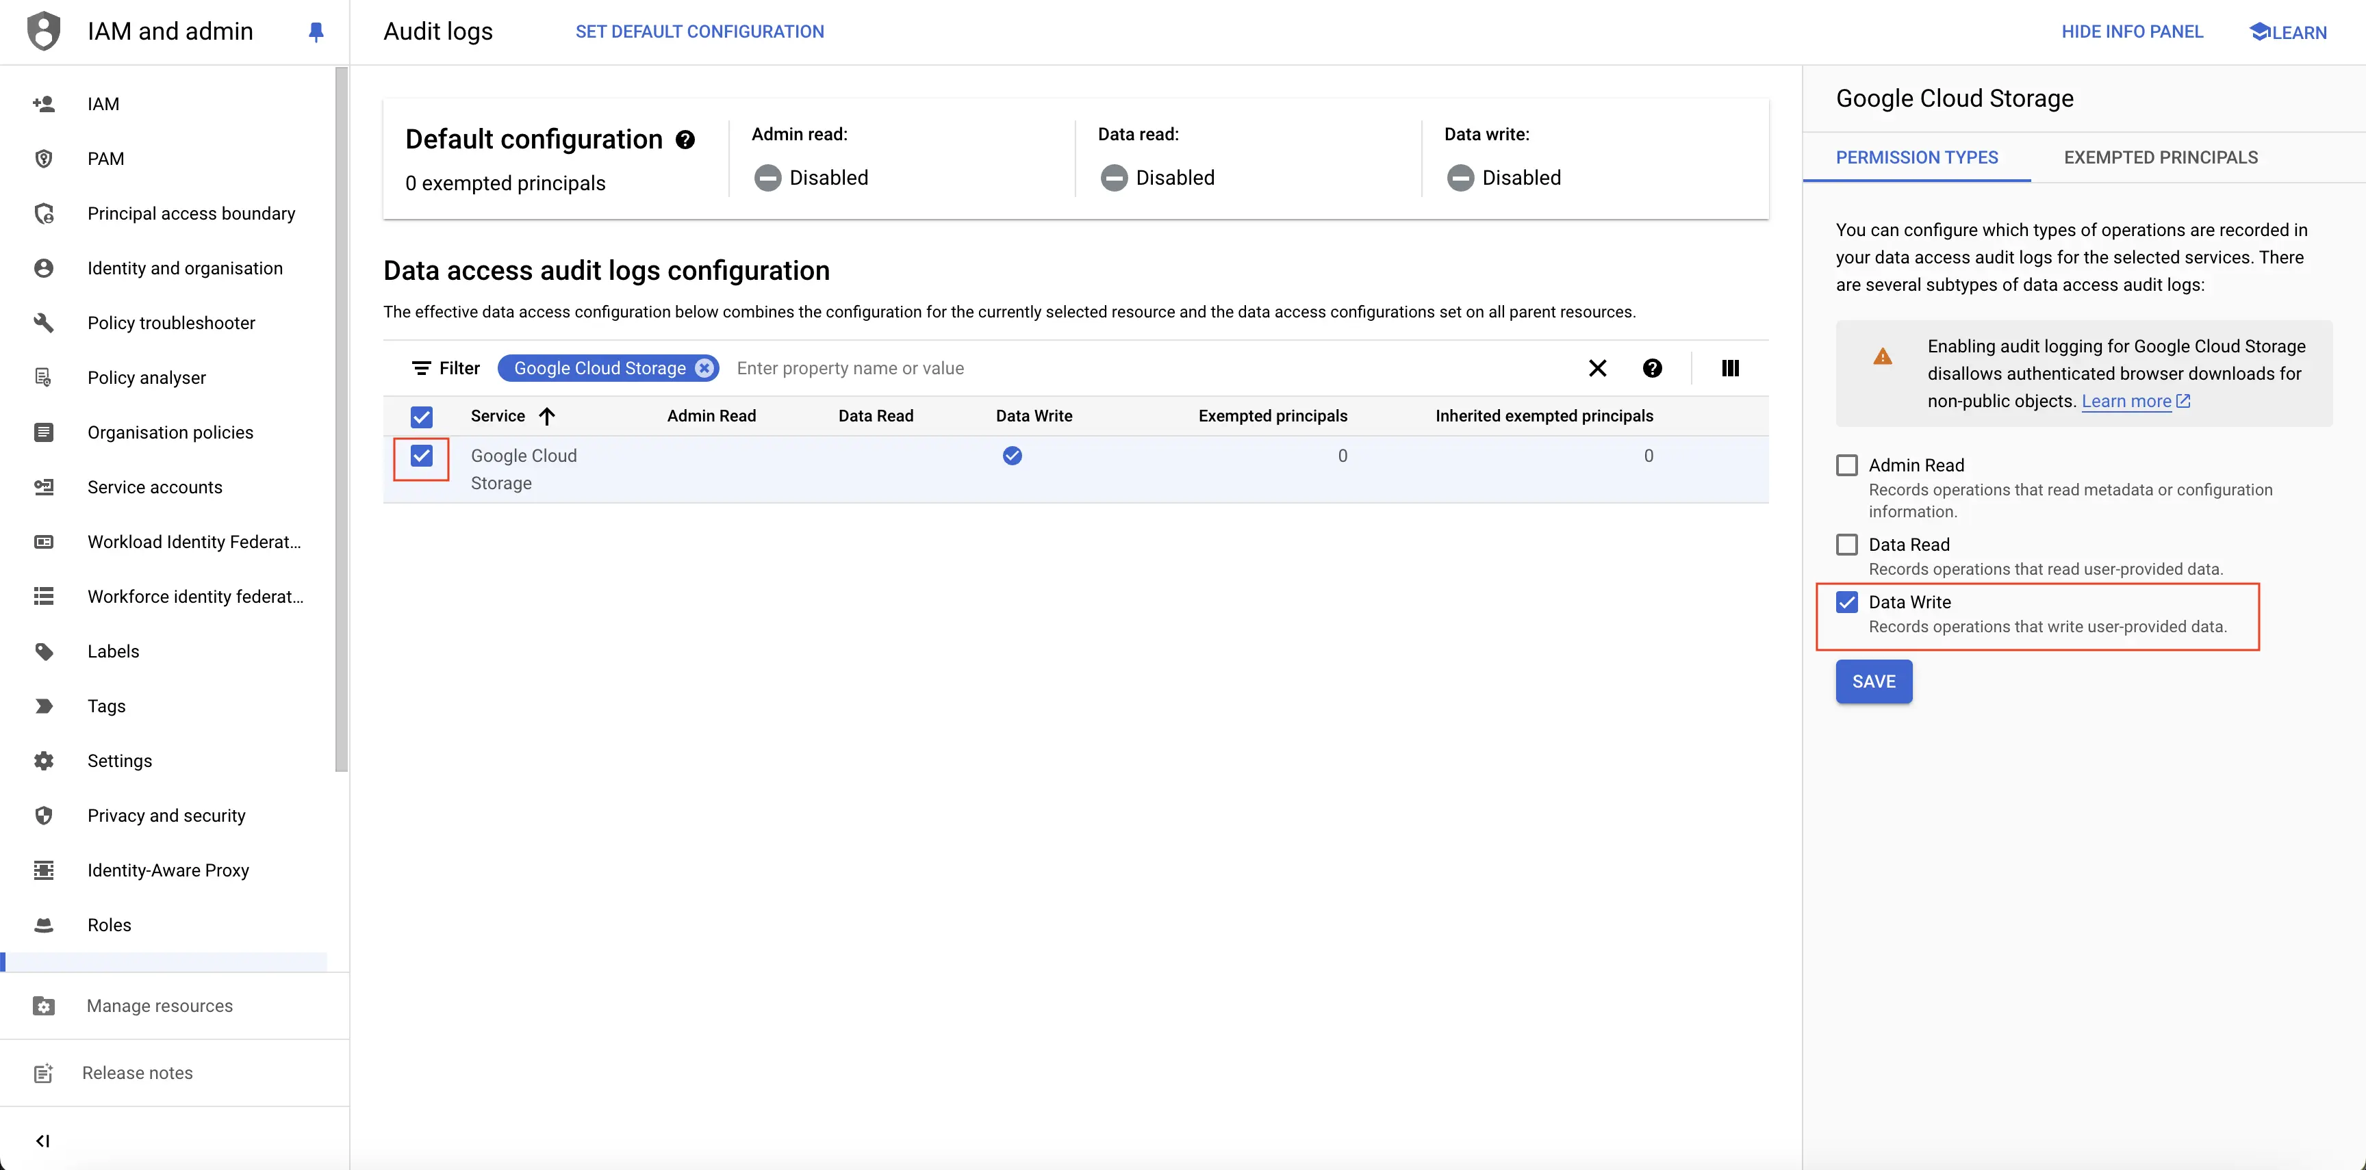This screenshot has height=1170, width=2366.
Task: Click the Organisation policies list icon
Action: 43,432
